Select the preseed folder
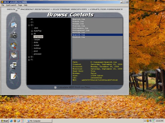Viewport: 165px width, 123px height. pyautogui.click(x=37, y=54)
